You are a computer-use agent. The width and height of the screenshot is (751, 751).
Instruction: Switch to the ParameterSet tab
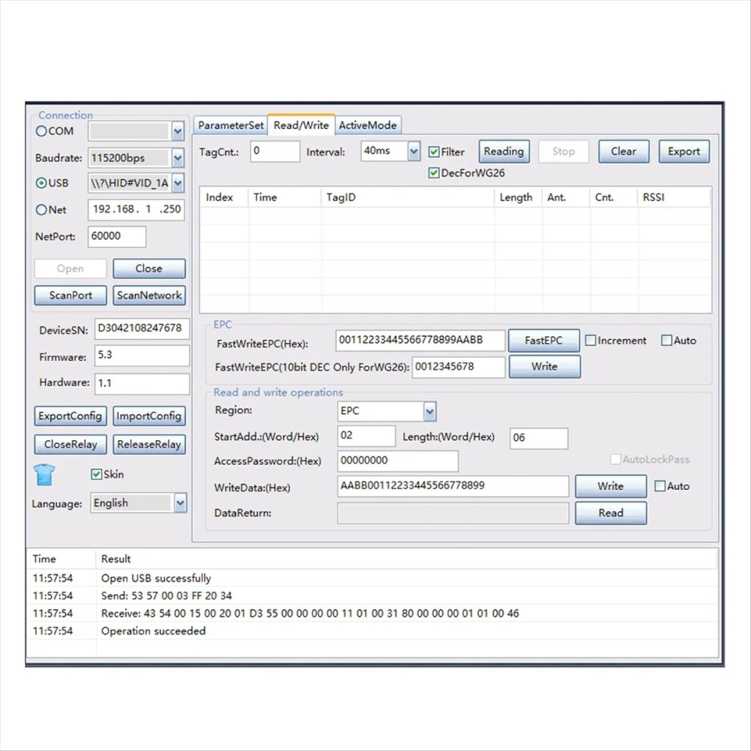(231, 125)
